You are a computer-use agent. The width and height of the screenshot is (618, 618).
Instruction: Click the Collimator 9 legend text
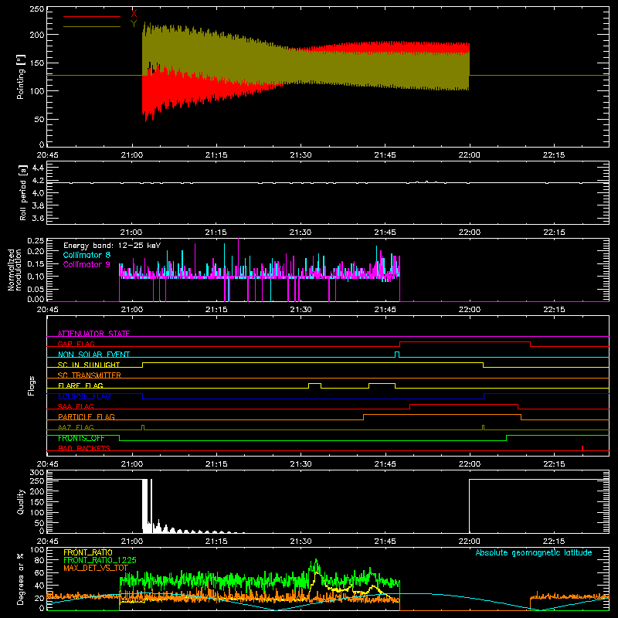point(87,264)
